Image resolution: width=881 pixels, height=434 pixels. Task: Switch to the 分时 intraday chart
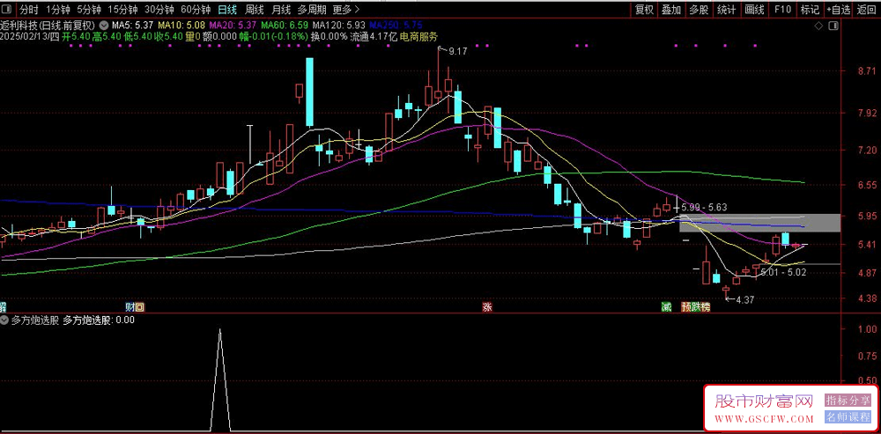pyautogui.click(x=29, y=10)
